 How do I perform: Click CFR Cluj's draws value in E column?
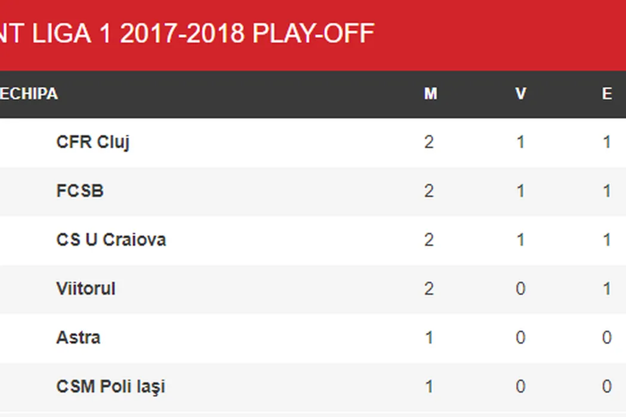tap(607, 142)
